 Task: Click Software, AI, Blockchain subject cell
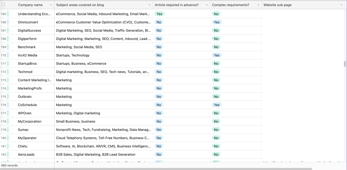coord(104,146)
